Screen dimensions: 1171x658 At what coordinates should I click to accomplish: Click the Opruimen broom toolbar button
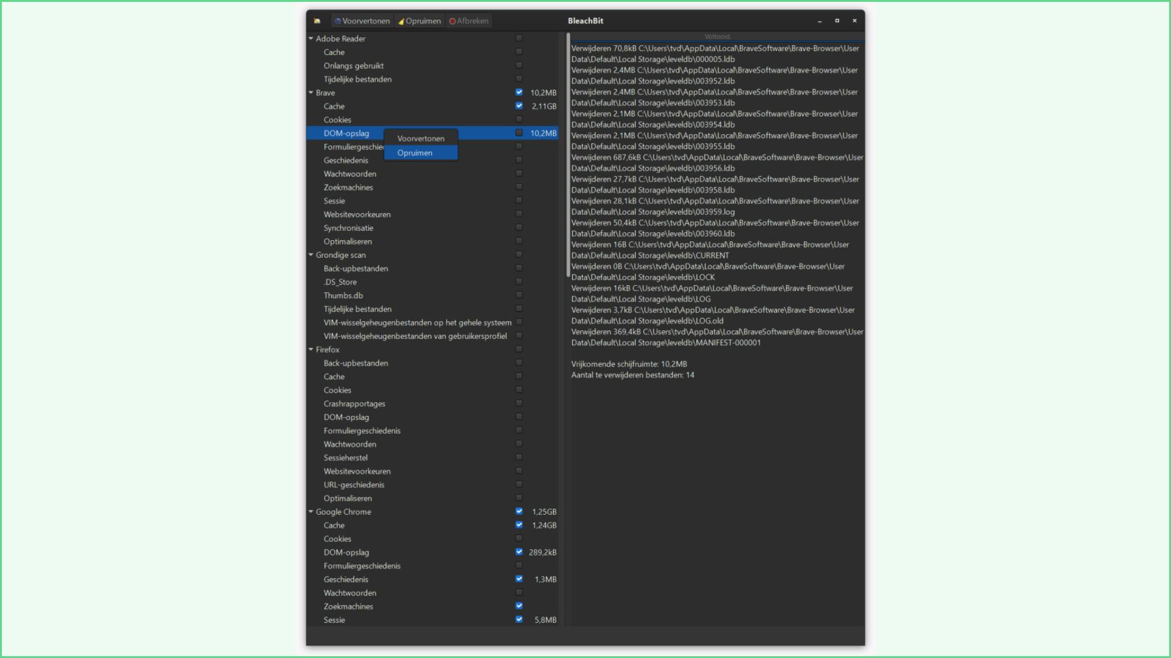(420, 21)
